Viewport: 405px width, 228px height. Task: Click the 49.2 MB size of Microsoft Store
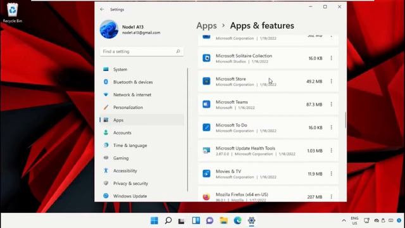(314, 82)
